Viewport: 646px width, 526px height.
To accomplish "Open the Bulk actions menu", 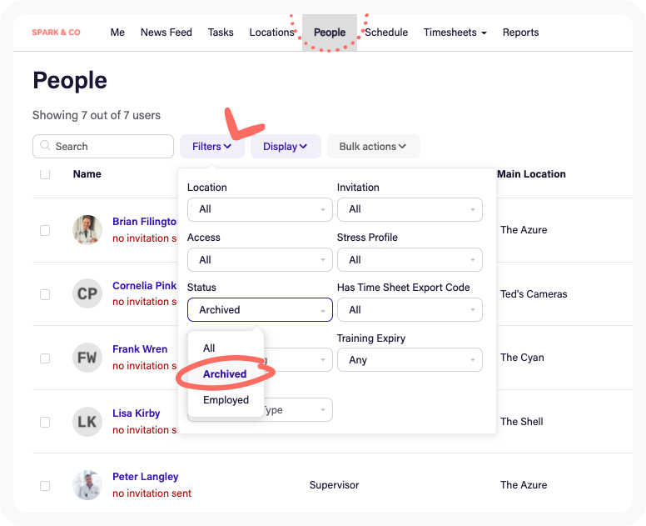I will [373, 147].
